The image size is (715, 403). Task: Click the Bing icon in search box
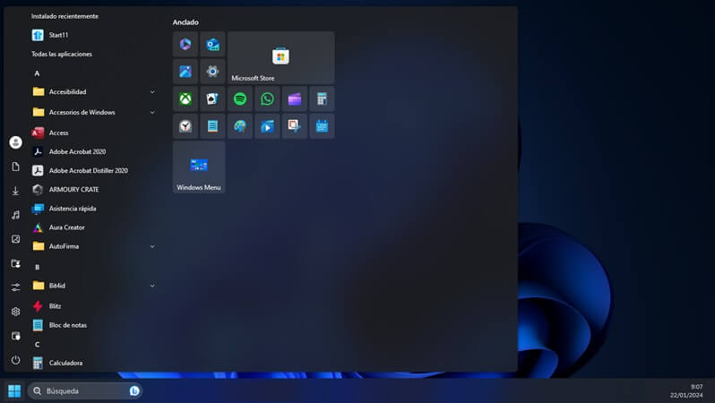tap(134, 391)
